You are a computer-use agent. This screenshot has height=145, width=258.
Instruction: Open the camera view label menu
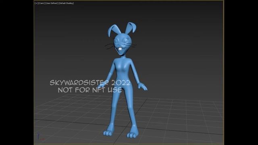point(42,3)
